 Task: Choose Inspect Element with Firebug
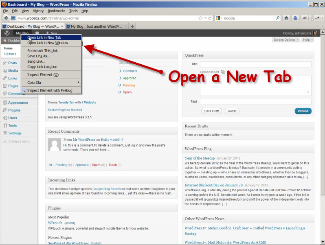pos(51,90)
